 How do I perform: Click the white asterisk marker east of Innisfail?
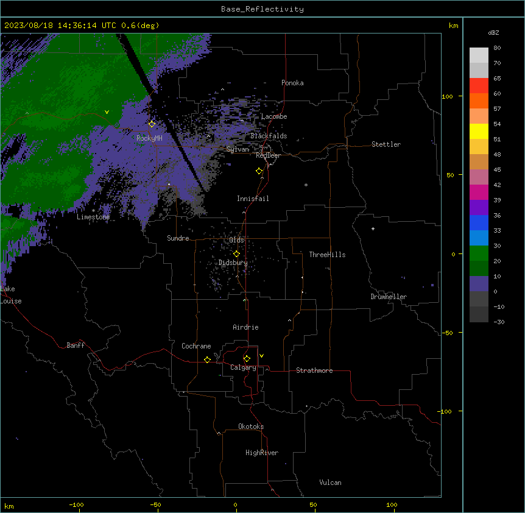(306, 185)
